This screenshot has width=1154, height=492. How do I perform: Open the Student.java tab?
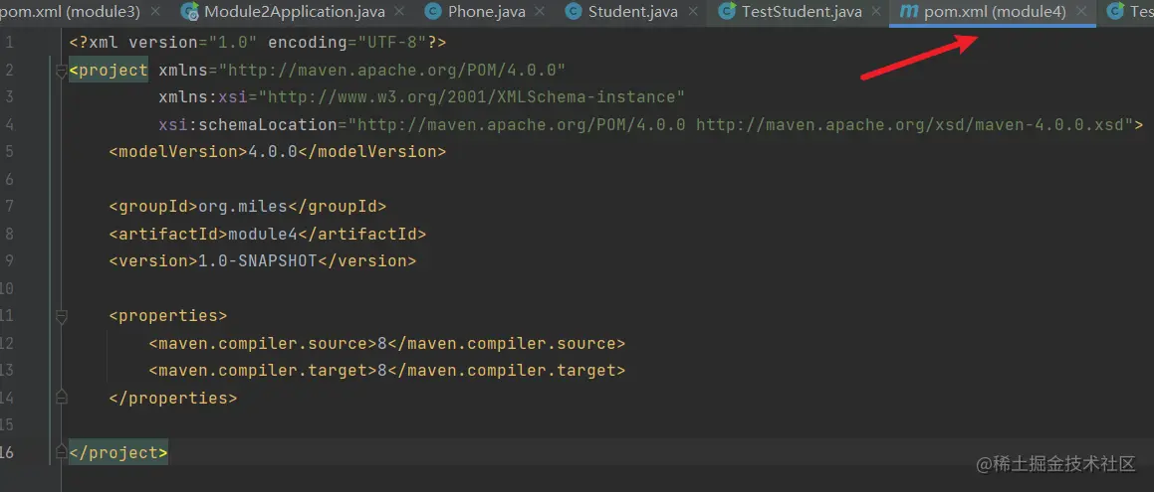tap(633, 12)
